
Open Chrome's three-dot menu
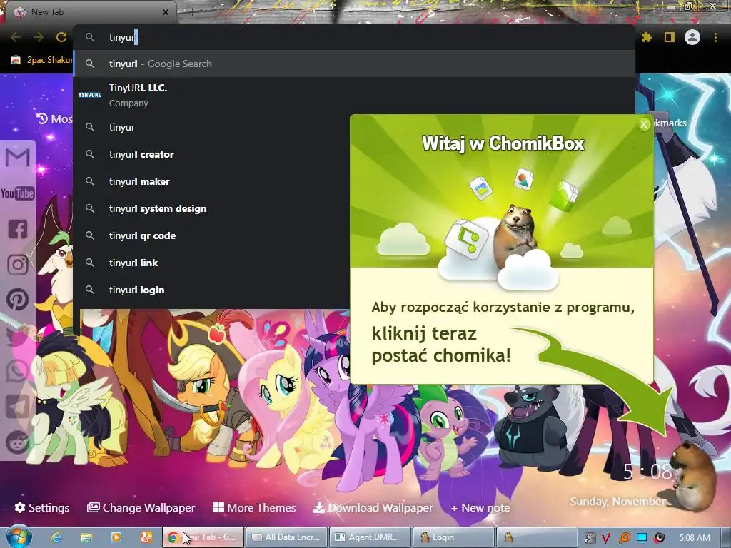(715, 37)
